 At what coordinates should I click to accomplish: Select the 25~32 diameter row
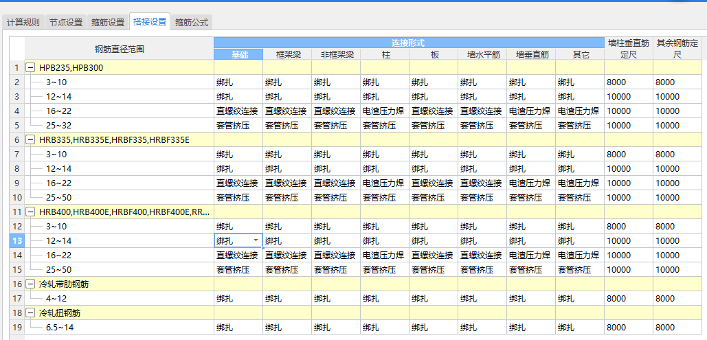[119, 126]
